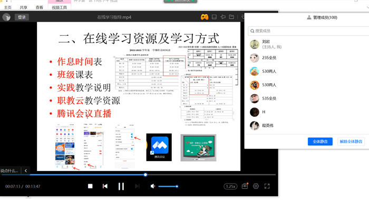Jump to the previous video
369x200 pixels.
click(105, 186)
